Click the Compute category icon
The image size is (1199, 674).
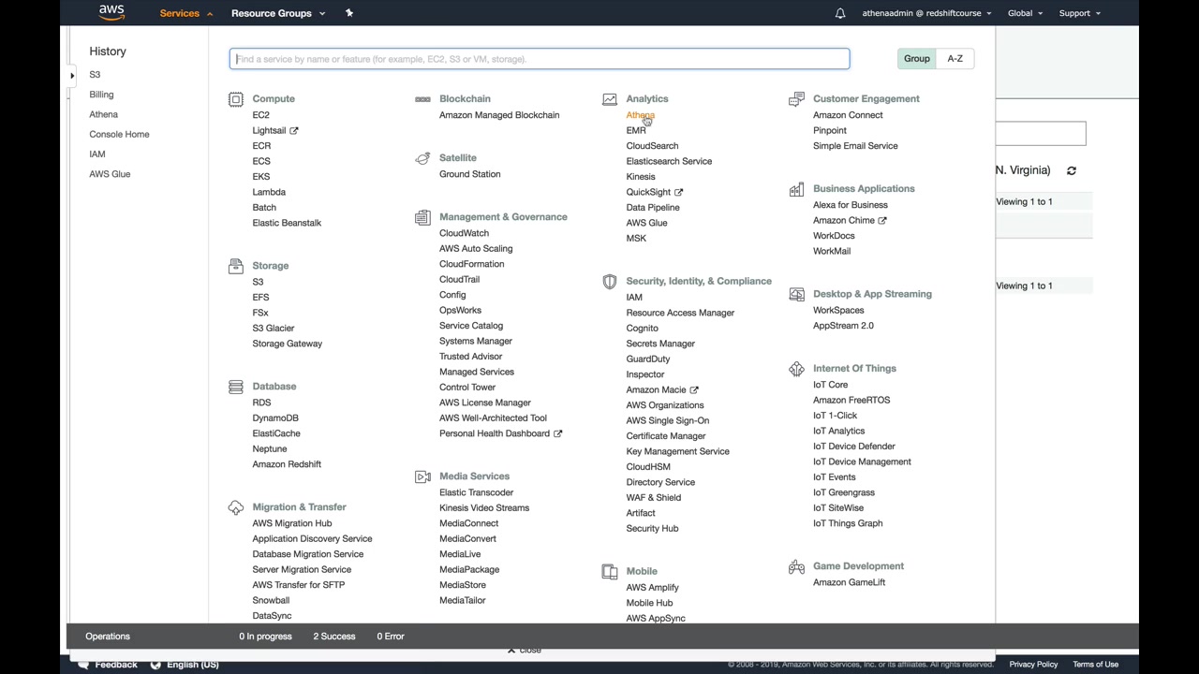(x=236, y=99)
